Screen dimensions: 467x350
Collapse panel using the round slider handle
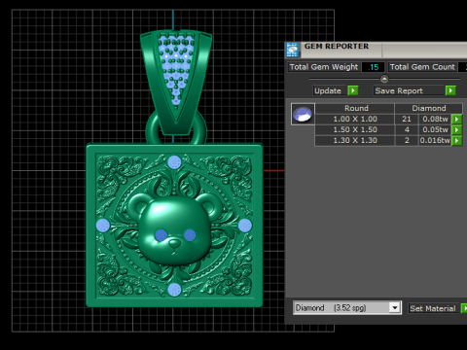[384, 79]
